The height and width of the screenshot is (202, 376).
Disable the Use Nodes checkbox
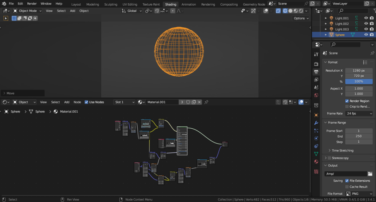click(86, 102)
